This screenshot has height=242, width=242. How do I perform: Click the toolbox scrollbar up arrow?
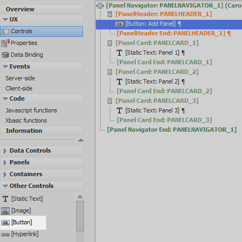click(80, 197)
